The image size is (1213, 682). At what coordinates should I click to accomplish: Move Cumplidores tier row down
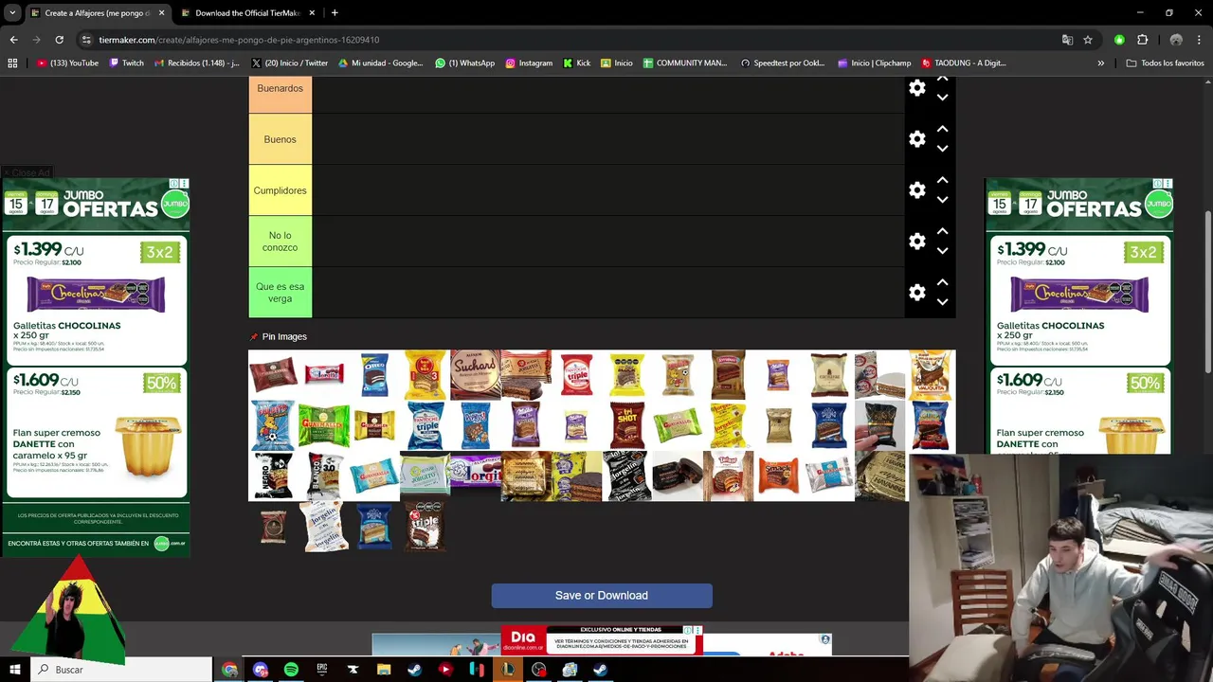pos(942,200)
